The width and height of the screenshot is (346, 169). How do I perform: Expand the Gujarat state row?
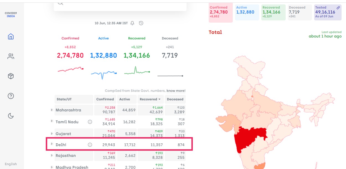pyautogui.click(x=51, y=133)
